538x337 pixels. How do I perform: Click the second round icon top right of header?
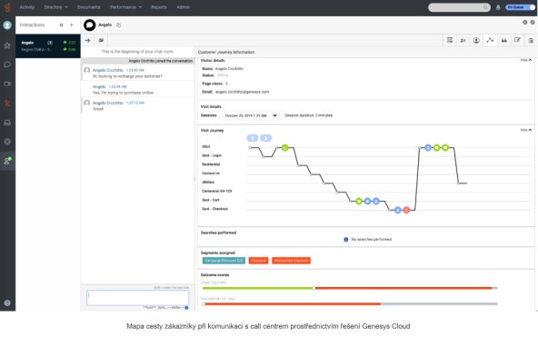(x=533, y=23)
